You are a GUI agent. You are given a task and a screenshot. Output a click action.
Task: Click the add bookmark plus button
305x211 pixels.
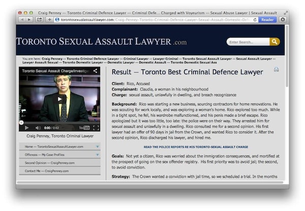click(x=49, y=19)
